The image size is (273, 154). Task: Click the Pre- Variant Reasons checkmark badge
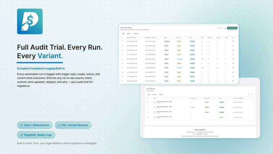click(x=73, y=125)
